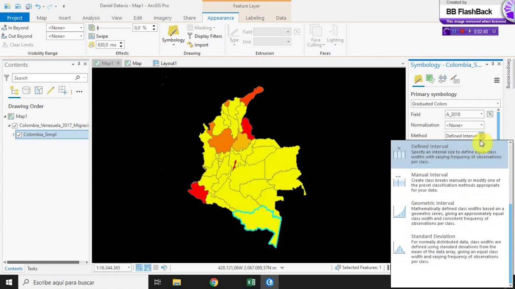This screenshot has width=515, height=289.
Task: Click the Out Beyond visibility range icon
Action: 4,36
